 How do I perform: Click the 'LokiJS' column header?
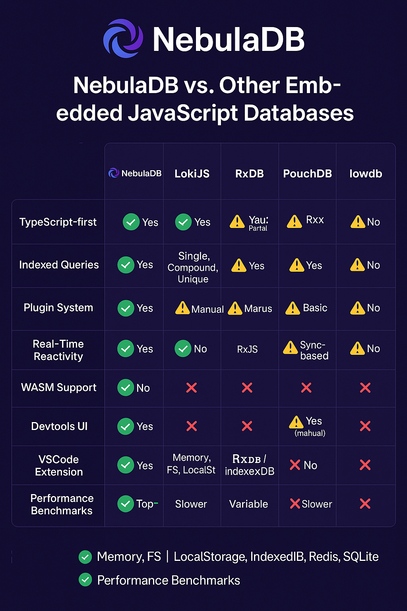tap(192, 174)
